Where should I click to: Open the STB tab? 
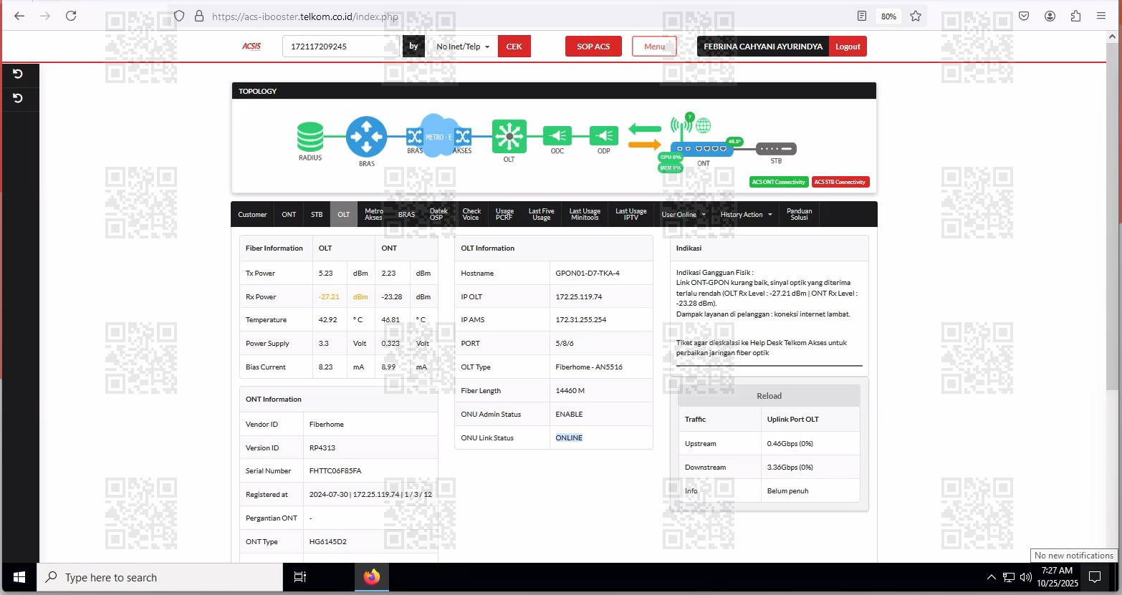[317, 215]
